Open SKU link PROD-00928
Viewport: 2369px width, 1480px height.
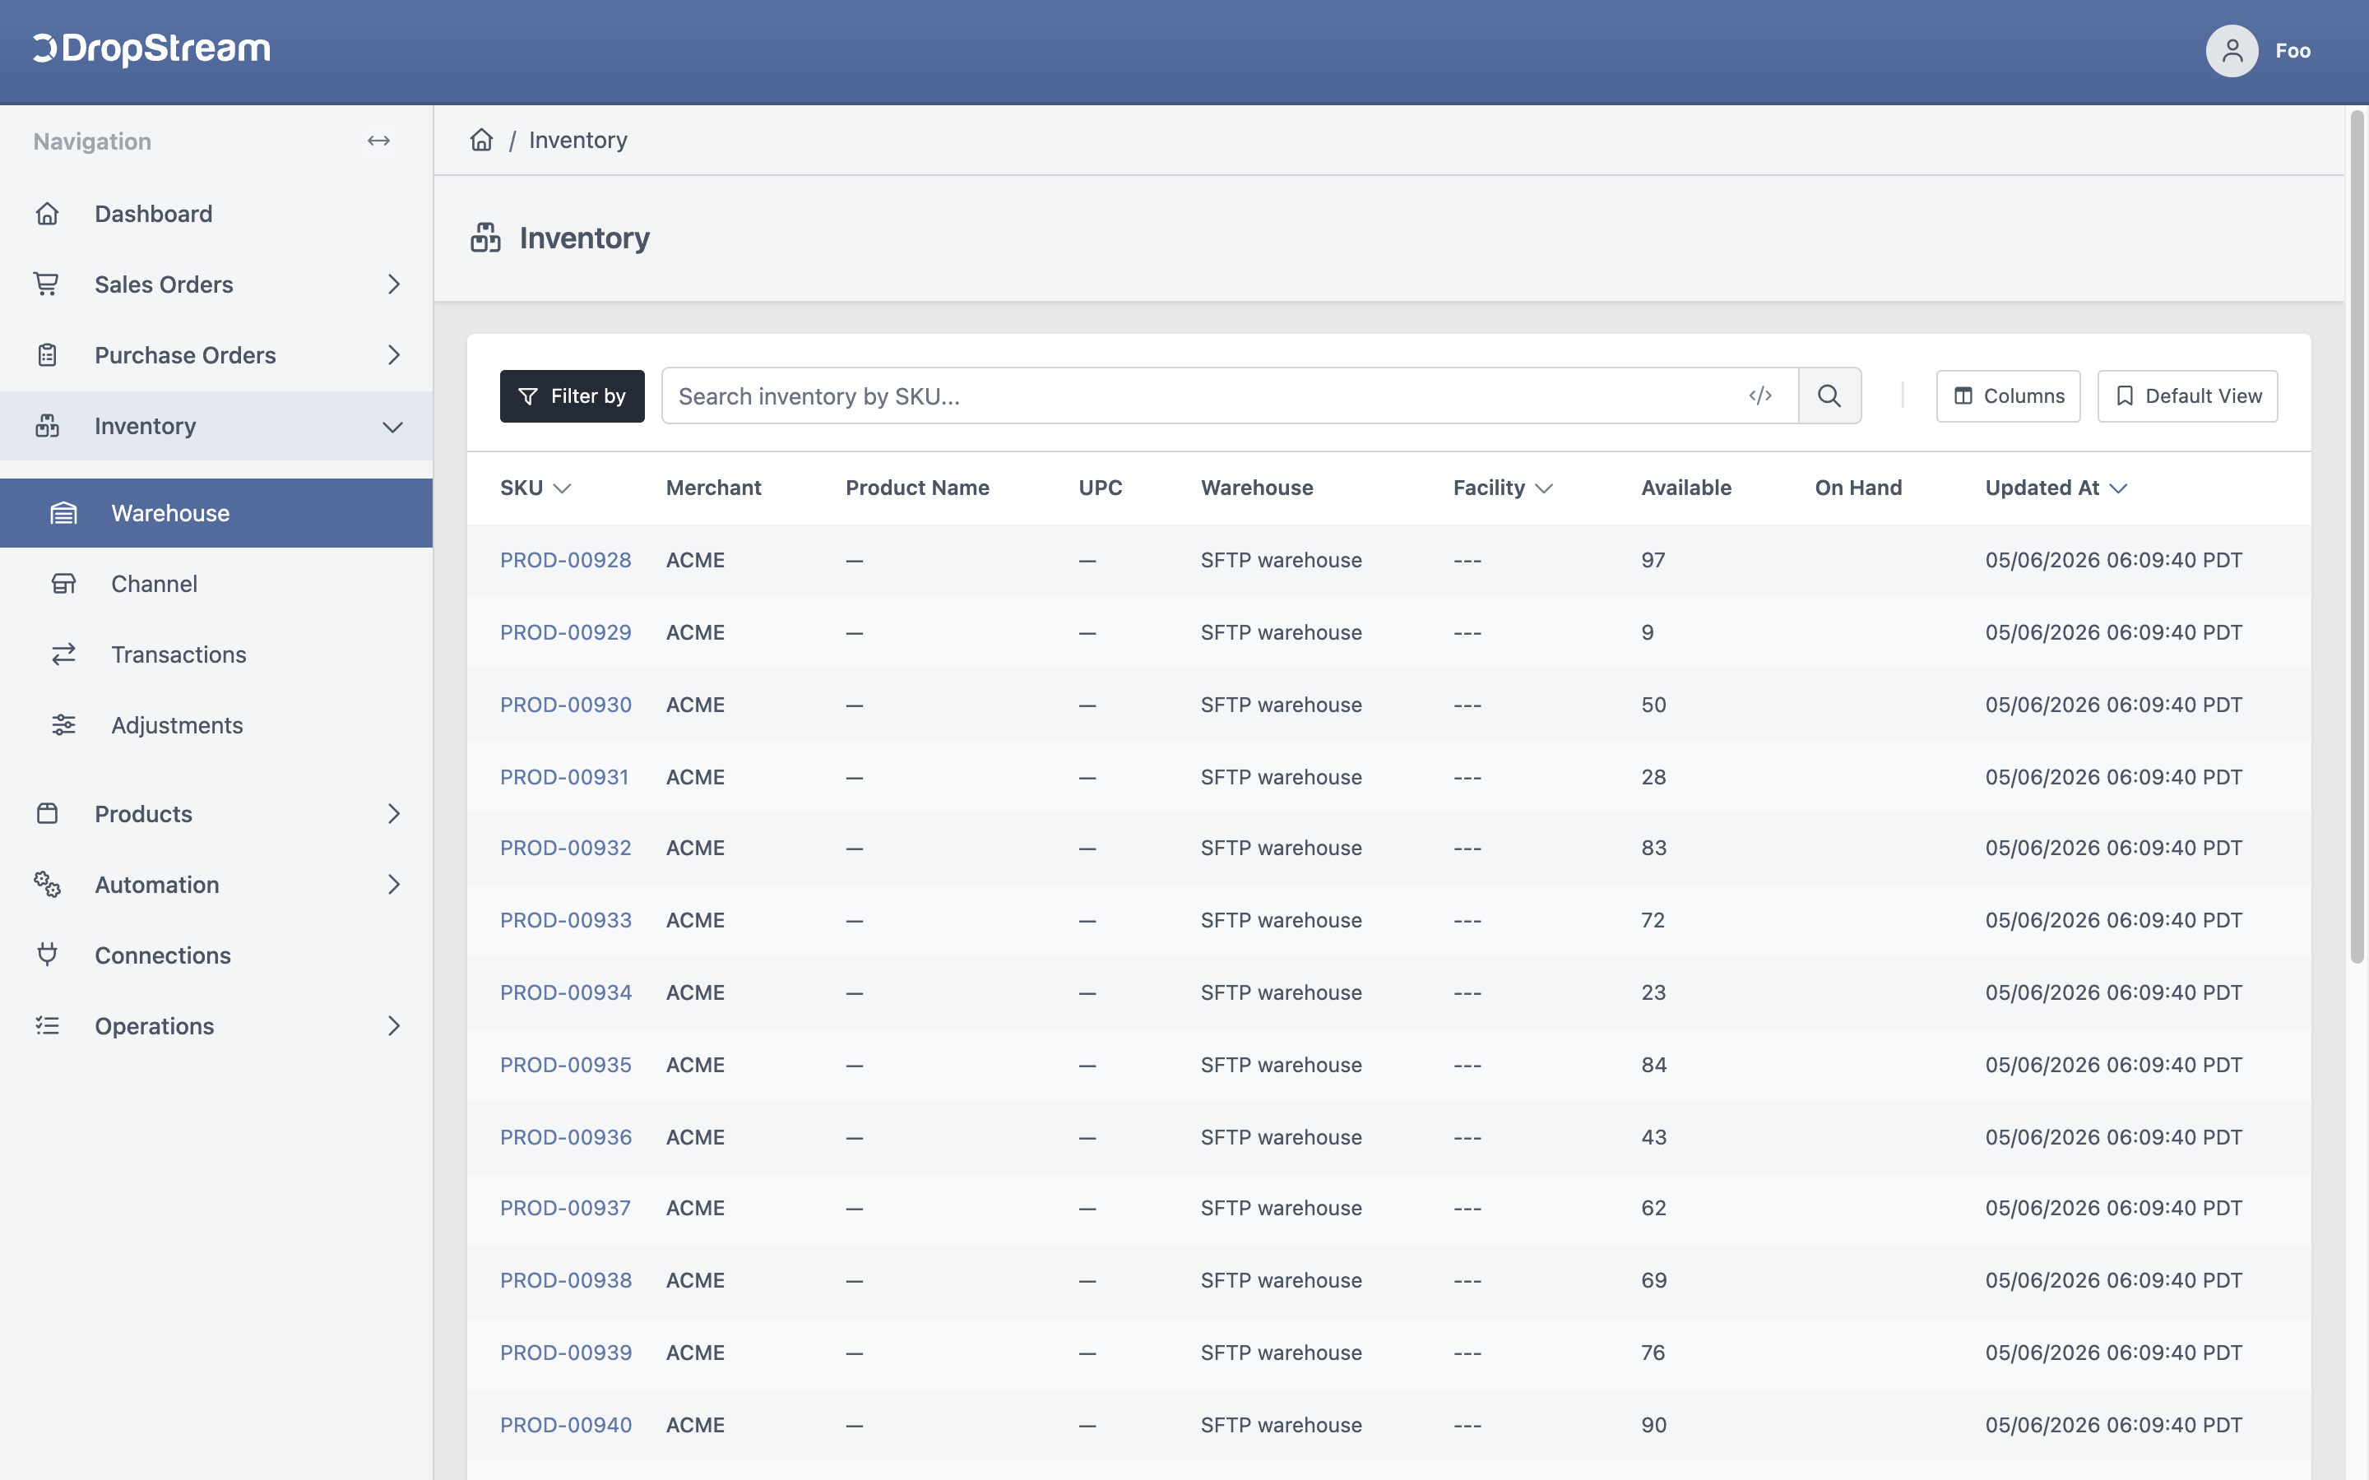coord(566,560)
